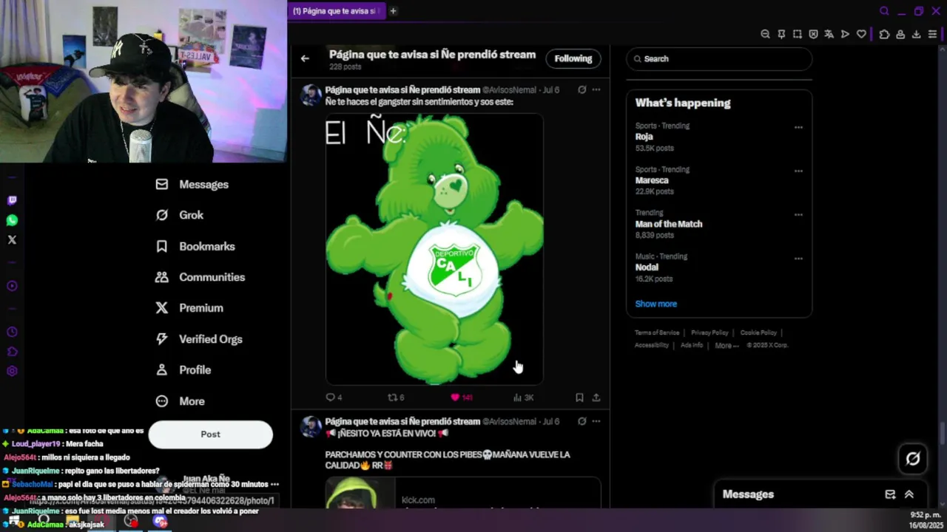Viewport: 947px width, 532px height.
Task: Open options for the Nodal trend
Action: (x=798, y=259)
